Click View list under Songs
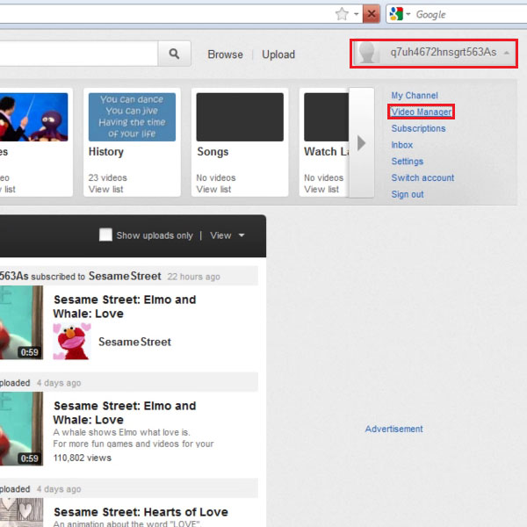Screen dimensions: 527x527 pyautogui.click(x=213, y=189)
